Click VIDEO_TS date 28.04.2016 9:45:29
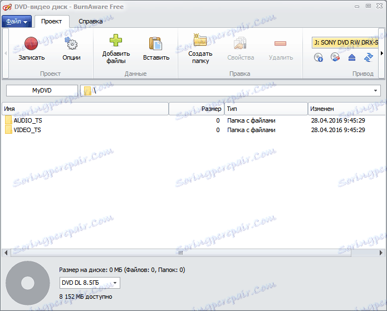 click(x=338, y=130)
